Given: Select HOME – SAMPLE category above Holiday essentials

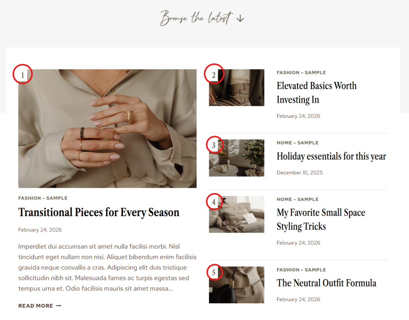Looking at the screenshot, I should click(x=298, y=143).
